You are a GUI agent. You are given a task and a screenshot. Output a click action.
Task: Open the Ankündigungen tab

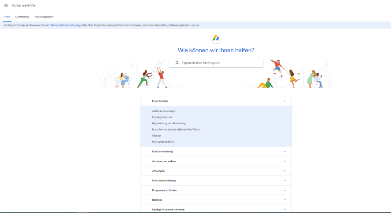point(44,17)
